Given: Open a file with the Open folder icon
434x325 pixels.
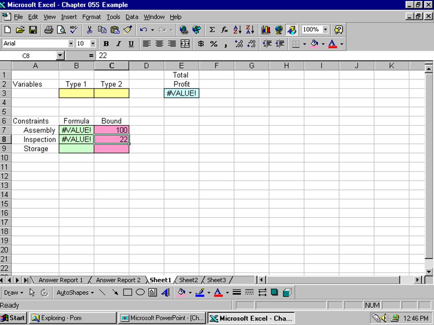Looking at the screenshot, I should tap(20, 30).
